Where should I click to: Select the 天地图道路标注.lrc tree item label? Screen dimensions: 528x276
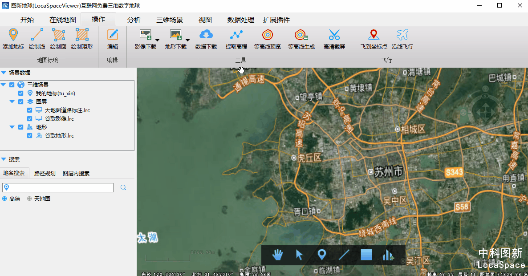coord(67,110)
